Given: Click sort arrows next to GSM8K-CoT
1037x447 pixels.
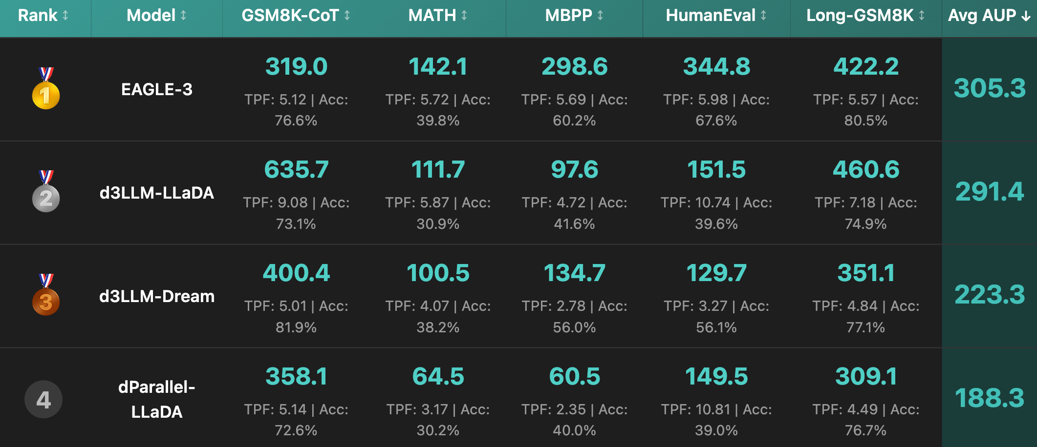Looking at the screenshot, I should [x=347, y=16].
